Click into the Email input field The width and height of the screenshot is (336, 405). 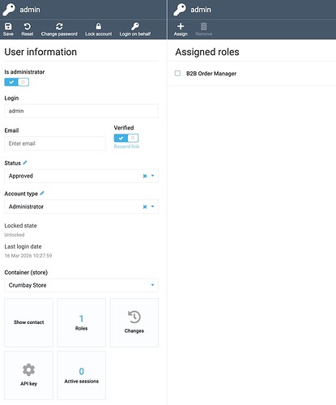[x=55, y=143]
